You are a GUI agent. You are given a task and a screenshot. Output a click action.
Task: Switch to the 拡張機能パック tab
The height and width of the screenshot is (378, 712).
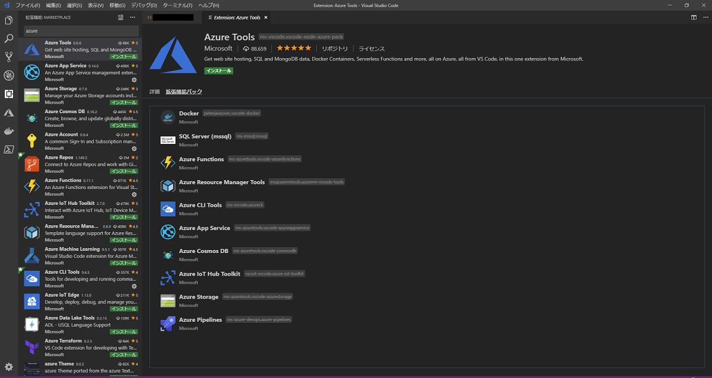pyautogui.click(x=184, y=92)
